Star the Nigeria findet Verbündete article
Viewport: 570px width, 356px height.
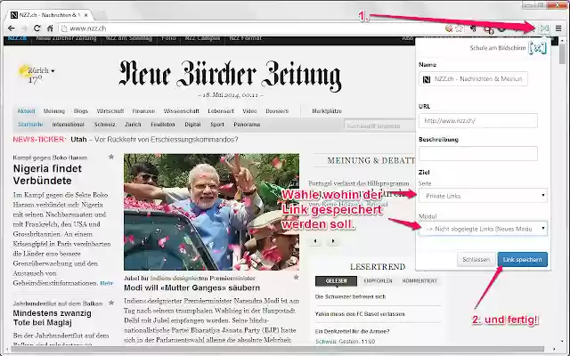pos(111,157)
